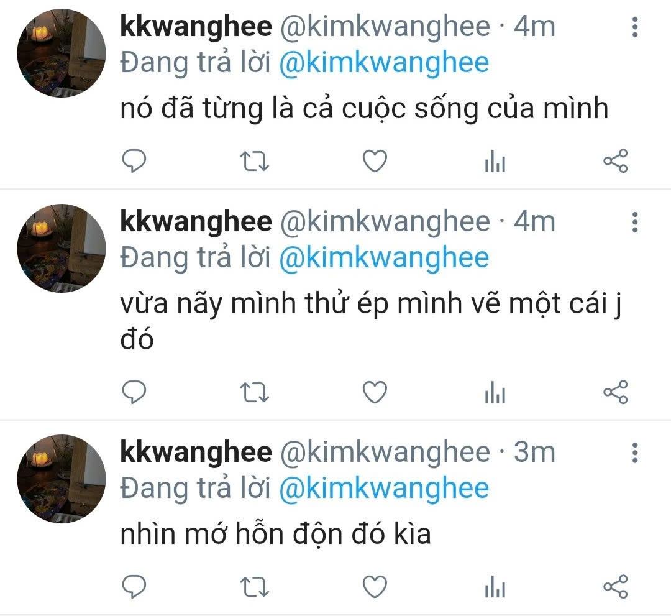The image size is (671, 616).
Task: Retweet the "nó đã từng là cả cuộc sống" tweet
Action: tap(254, 162)
